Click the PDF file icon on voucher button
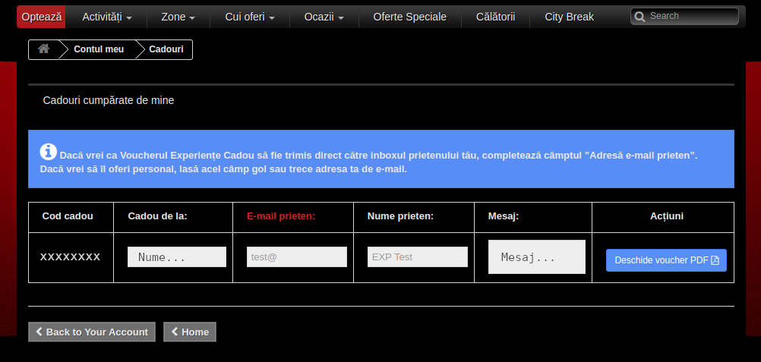This screenshot has height=362, width=761. pyautogui.click(x=715, y=260)
